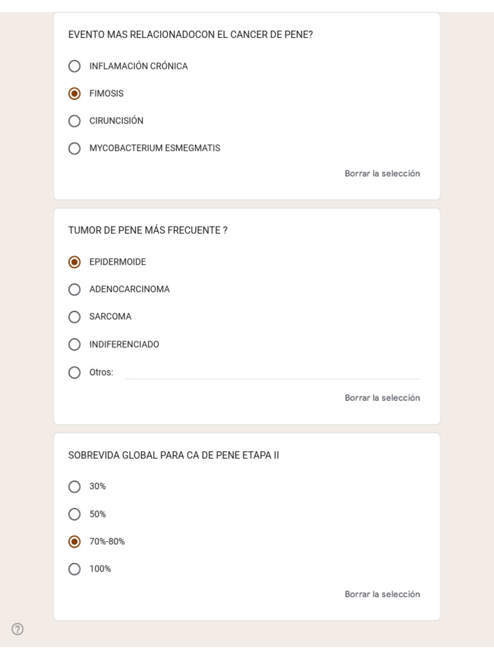Screen dimensions: 494x659
Task: Choose the FIMOSIS radio button
Action: pyautogui.click(x=75, y=93)
